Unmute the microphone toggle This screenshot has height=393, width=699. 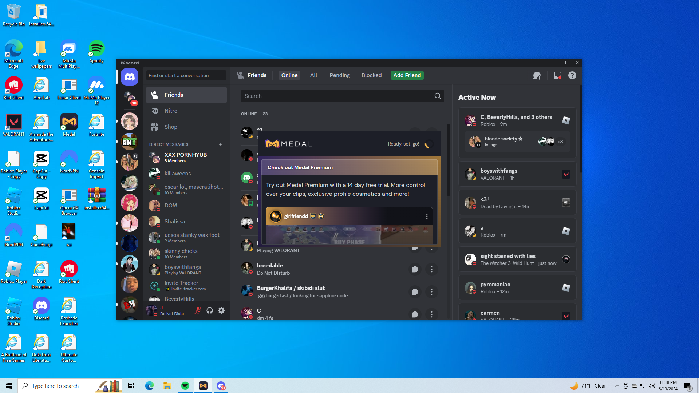coord(198,310)
